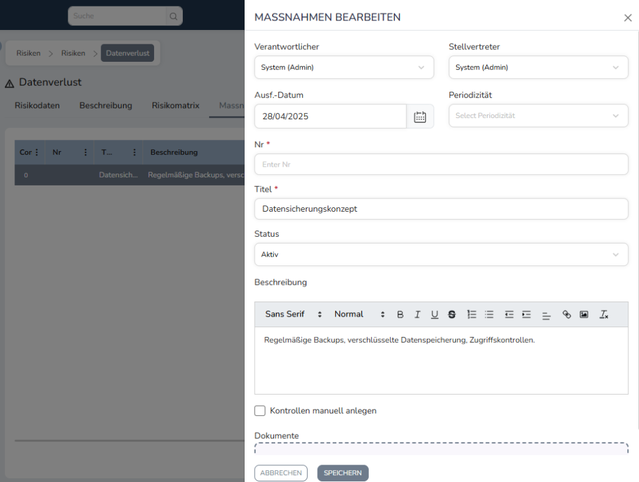Toggle bold formatting in description editor
This screenshot has width=639, height=482.
coord(401,315)
